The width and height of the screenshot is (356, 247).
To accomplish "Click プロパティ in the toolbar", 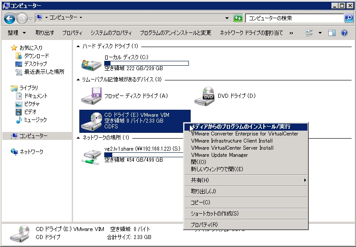I will click(73, 33).
